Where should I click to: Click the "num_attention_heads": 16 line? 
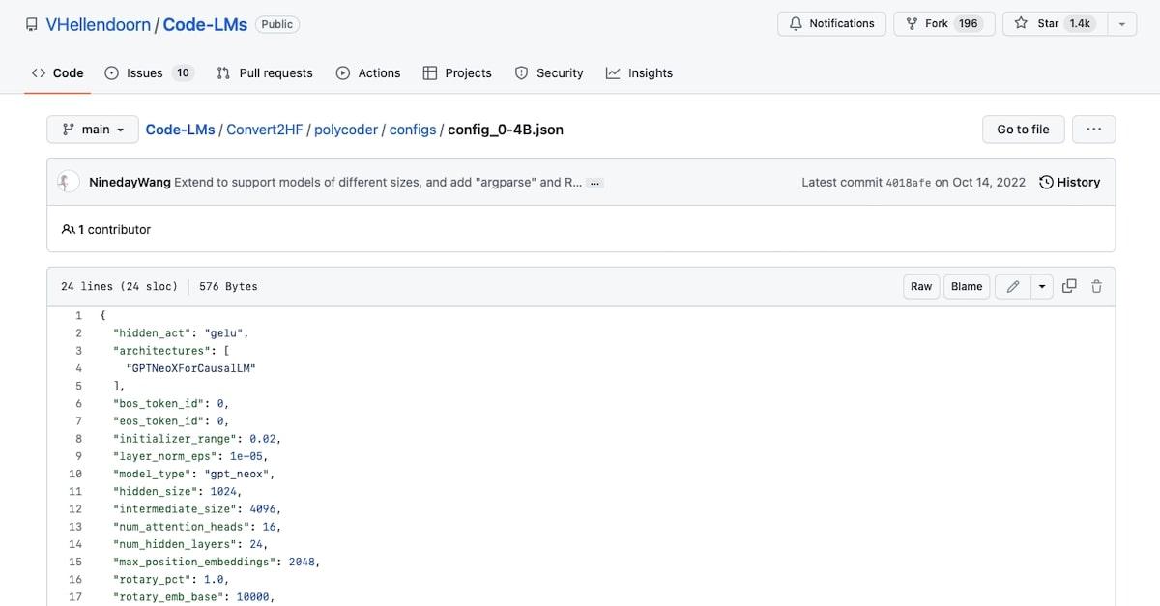(197, 527)
